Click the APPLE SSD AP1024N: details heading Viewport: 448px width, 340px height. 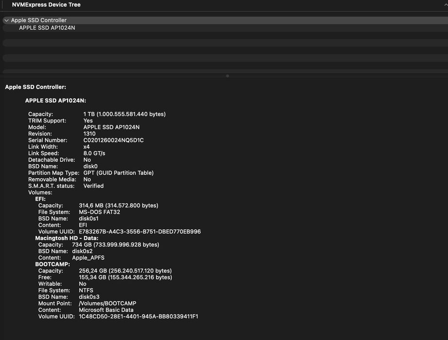[x=55, y=101]
